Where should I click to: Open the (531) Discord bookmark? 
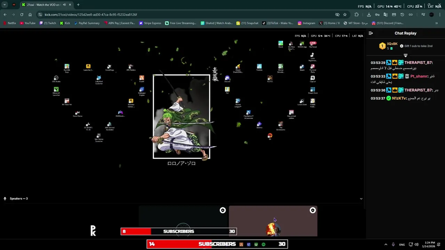pos(387,23)
